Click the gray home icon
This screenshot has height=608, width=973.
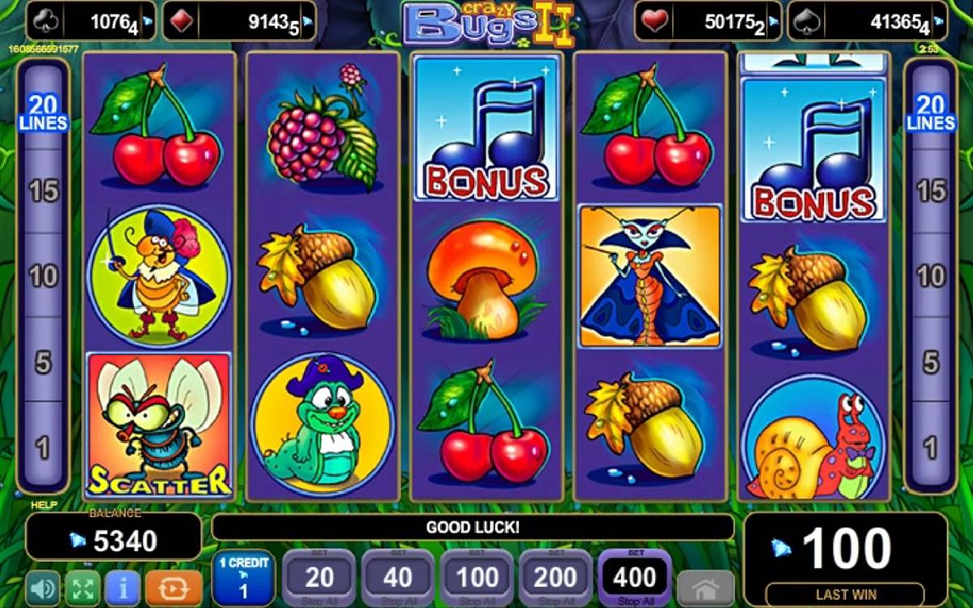point(705,587)
